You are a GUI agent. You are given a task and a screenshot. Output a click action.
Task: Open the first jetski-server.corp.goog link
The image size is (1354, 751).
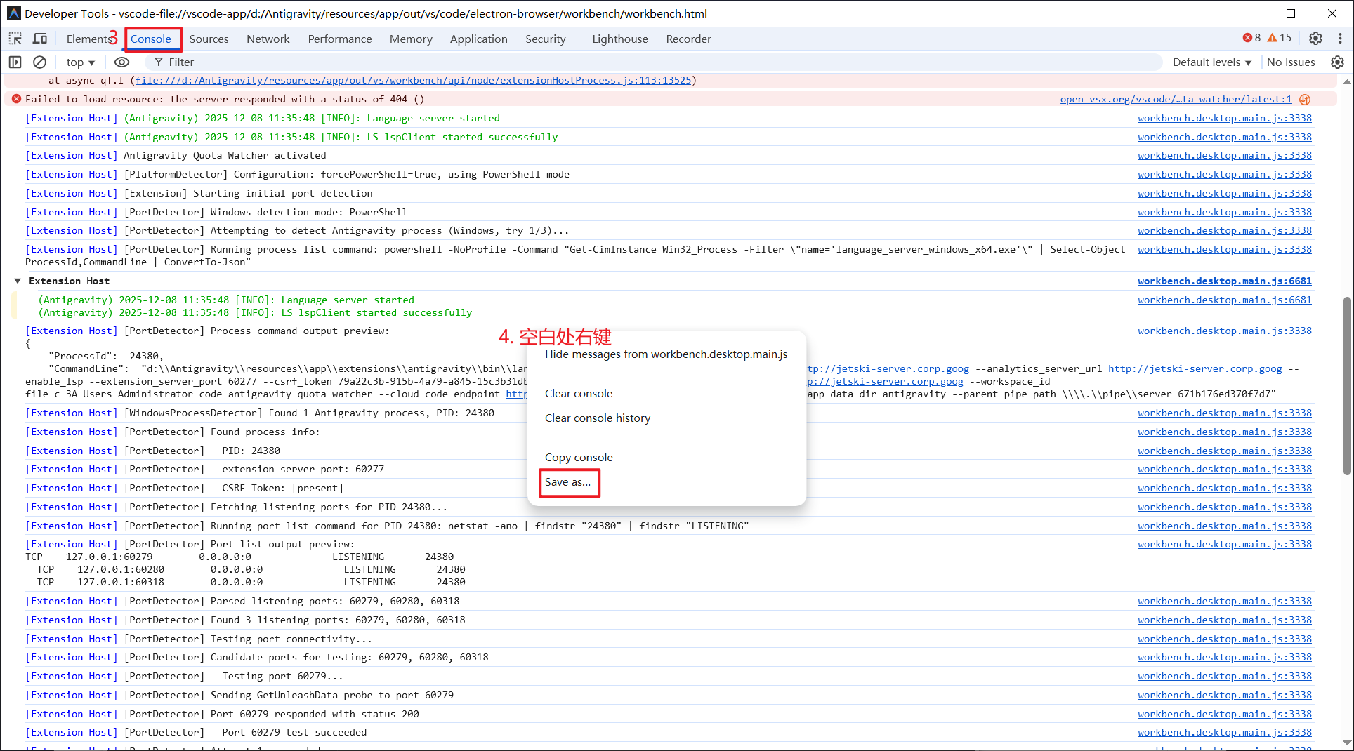[x=888, y=368]
